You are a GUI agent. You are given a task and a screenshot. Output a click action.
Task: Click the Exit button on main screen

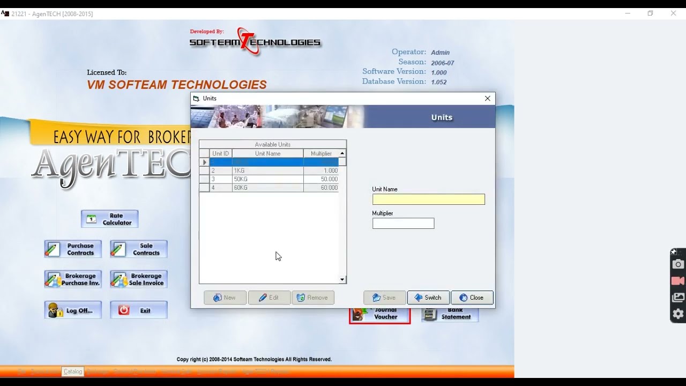click(x=139, y=310)
